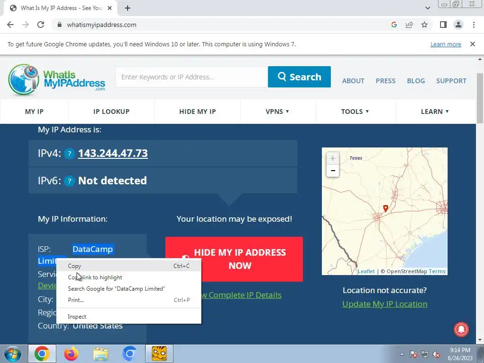Select the IP LOOKUP navigation tab
This screenshot has height=363, width=484.
point(112,112)
